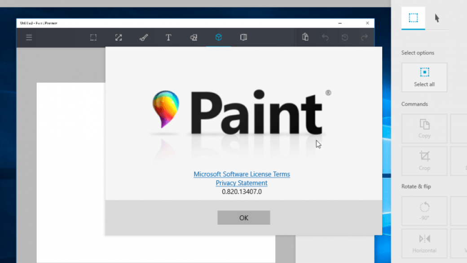
Task: Click the Copy command button
Action: [424, 129]
